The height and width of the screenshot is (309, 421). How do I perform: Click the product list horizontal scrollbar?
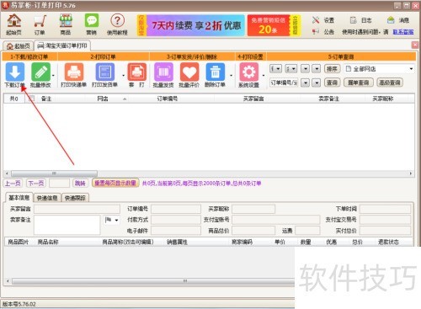click(x=153, y=280)
